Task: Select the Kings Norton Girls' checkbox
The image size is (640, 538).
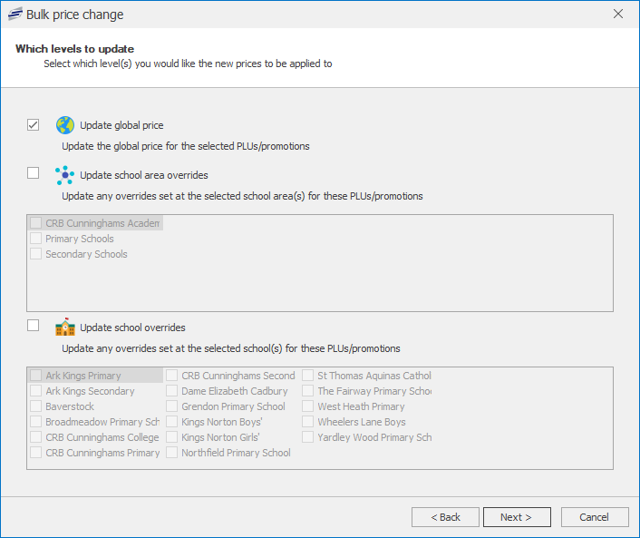Action: (172, 437)
